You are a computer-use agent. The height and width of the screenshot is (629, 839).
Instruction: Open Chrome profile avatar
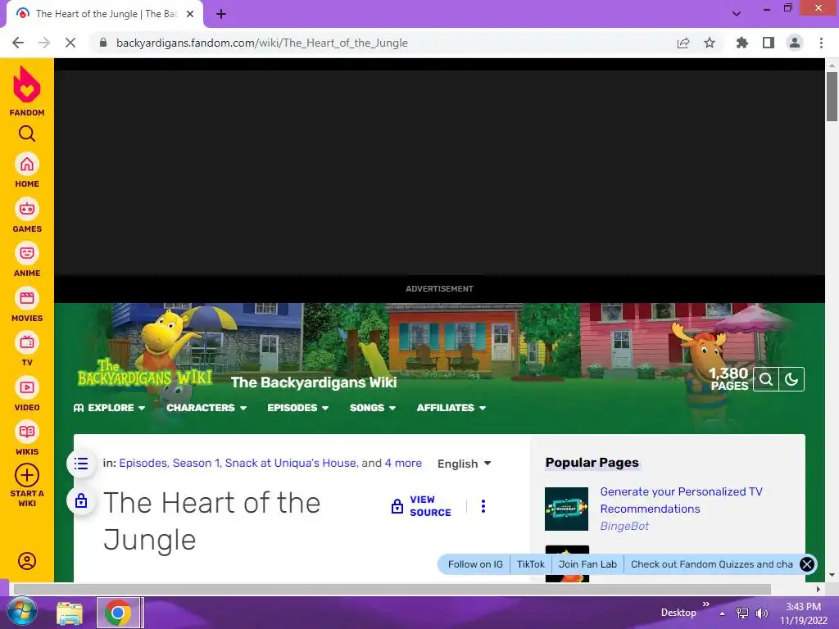pos(795,43)
